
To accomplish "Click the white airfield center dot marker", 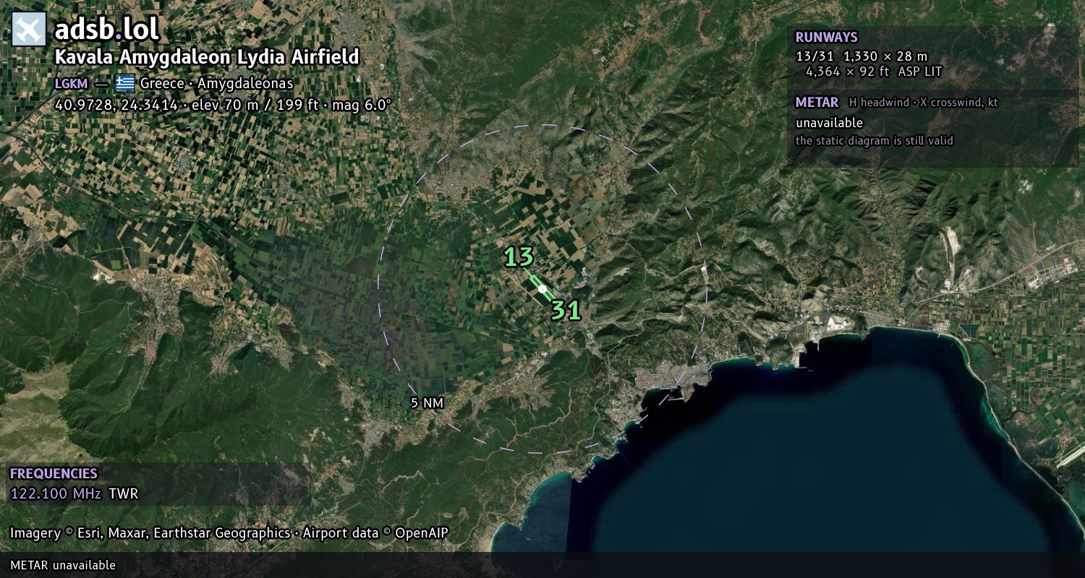I will (542, 288).
